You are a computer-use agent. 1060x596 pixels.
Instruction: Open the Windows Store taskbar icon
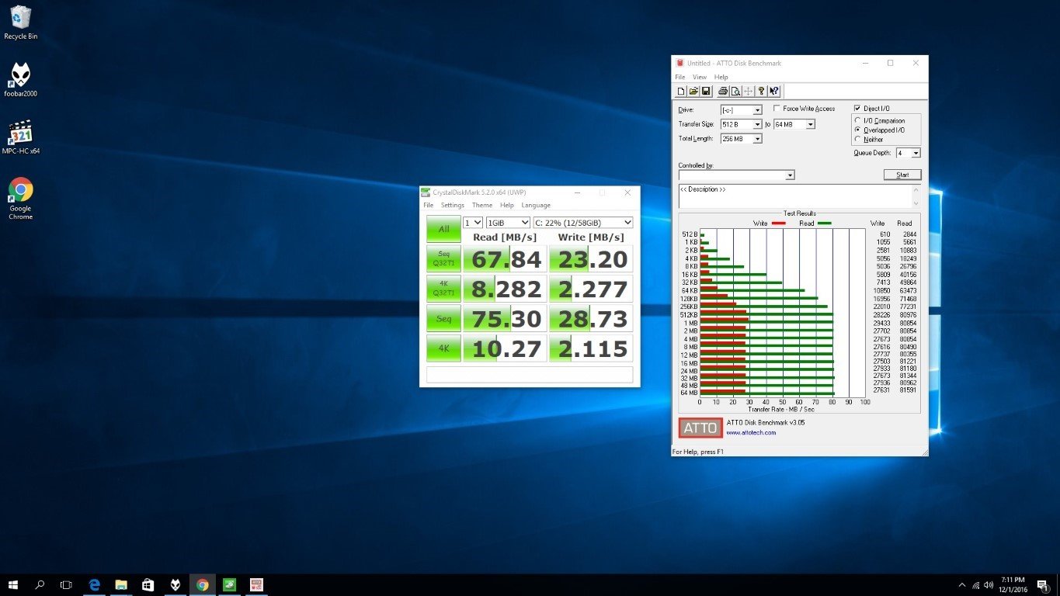pos(148,584)
